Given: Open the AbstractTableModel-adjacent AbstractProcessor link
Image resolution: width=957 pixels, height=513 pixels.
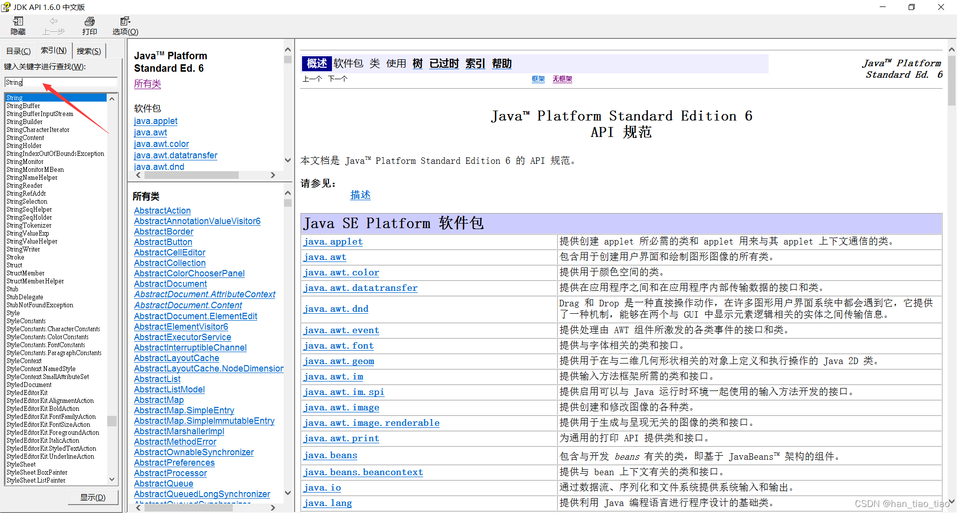Looking at the screenshot, I should point(170,473).
